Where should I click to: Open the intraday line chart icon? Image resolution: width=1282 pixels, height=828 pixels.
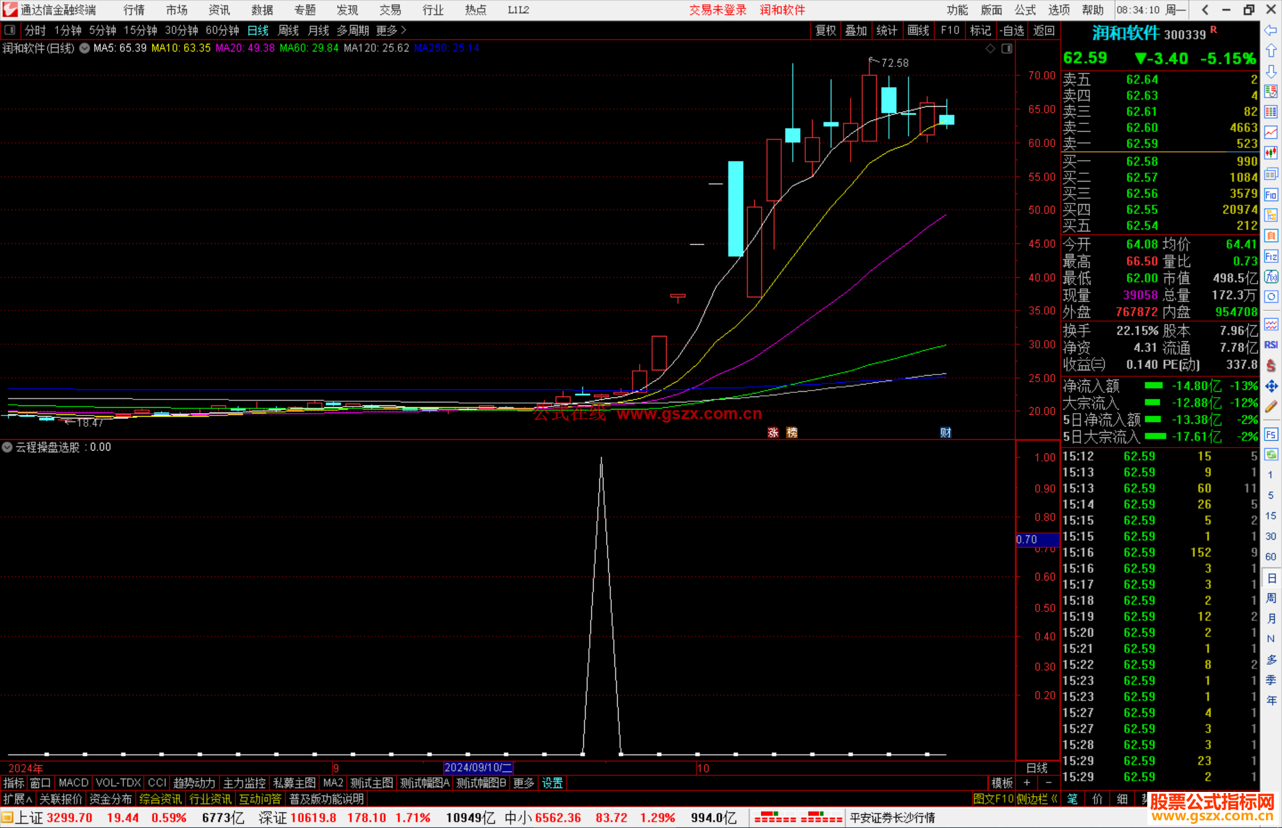tap(1271, 133)
